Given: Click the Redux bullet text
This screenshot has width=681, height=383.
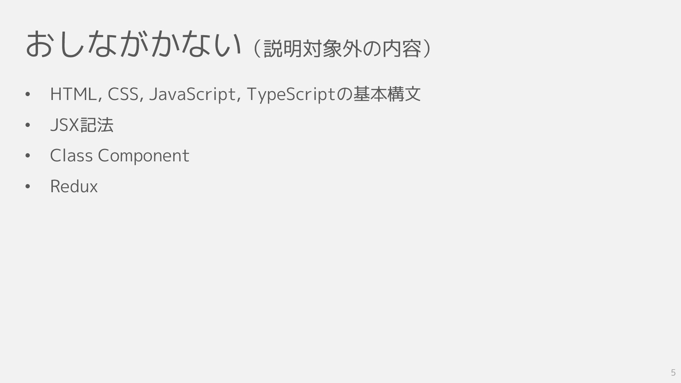Looking at the screenshot, I should 74,187.
